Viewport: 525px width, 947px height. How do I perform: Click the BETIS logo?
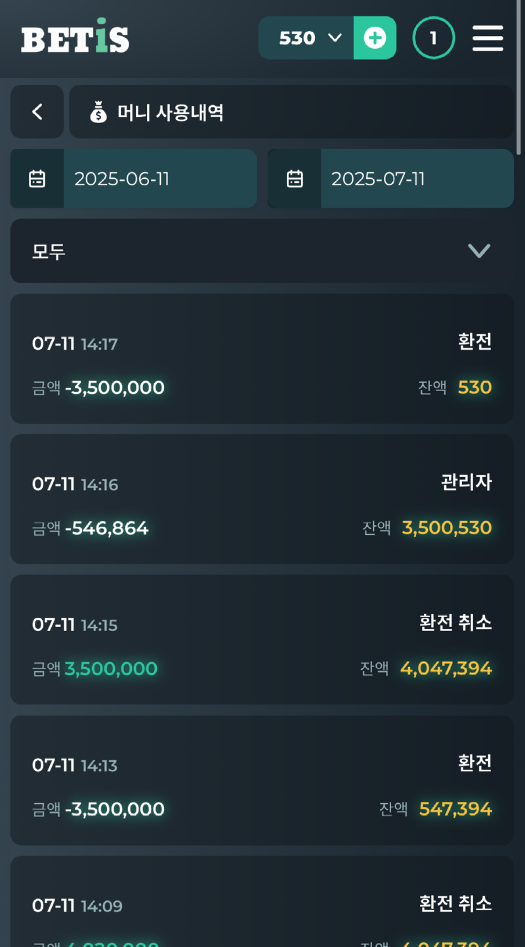[x=75, y=38]
